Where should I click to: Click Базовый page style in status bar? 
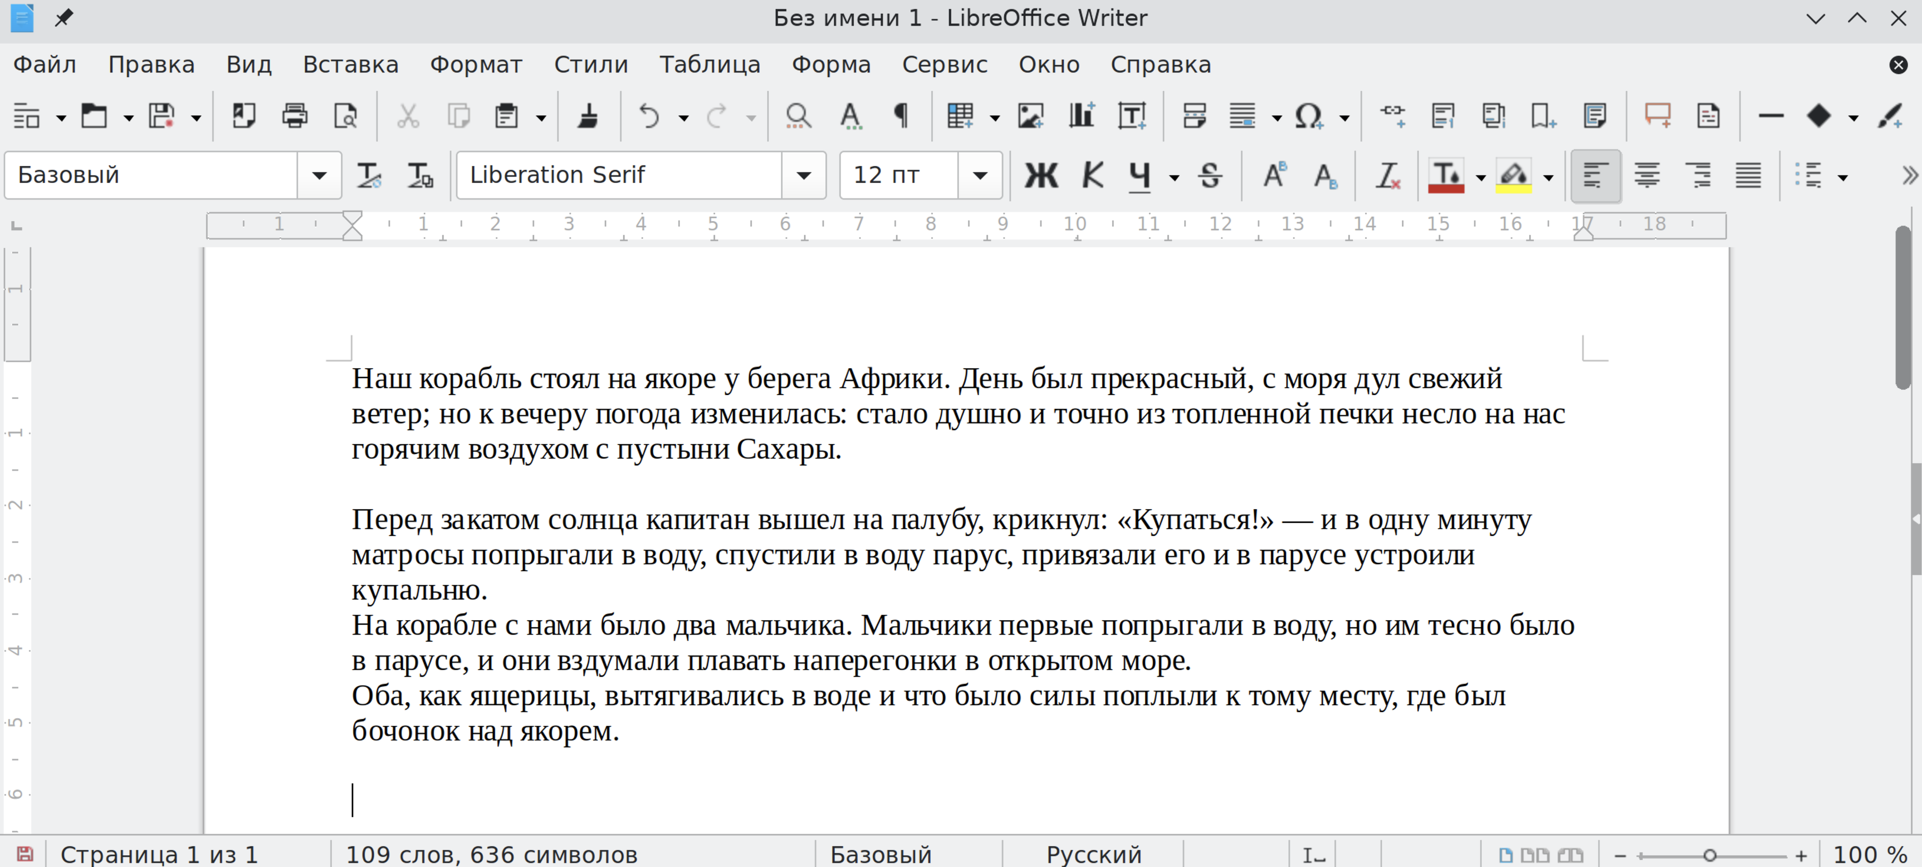pyautogui.click(x=881, y=854)
